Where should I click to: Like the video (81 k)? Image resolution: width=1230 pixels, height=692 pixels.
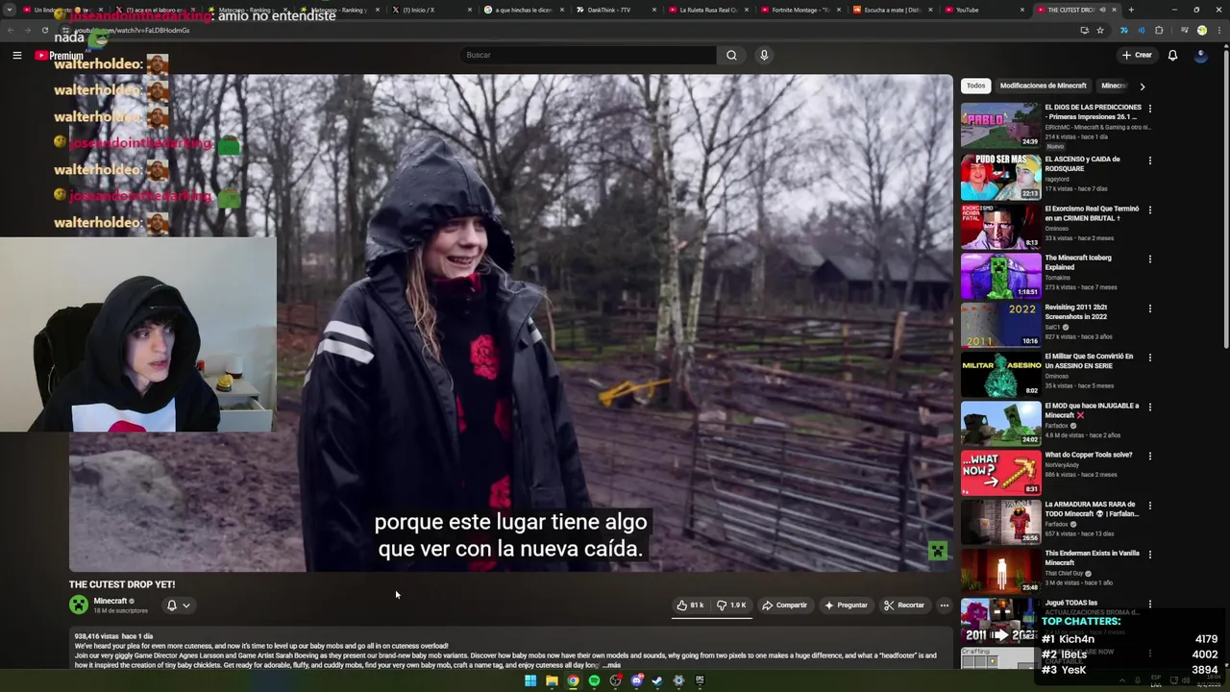coord(690,605)
